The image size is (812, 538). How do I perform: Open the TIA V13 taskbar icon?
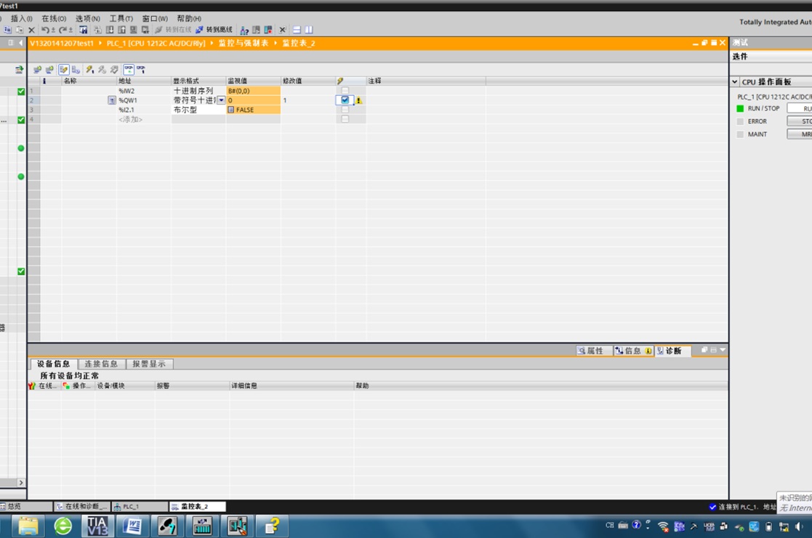coord(97,526)
